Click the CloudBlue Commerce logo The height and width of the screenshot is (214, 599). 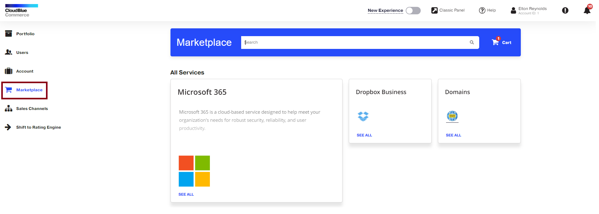click(21, 11)
